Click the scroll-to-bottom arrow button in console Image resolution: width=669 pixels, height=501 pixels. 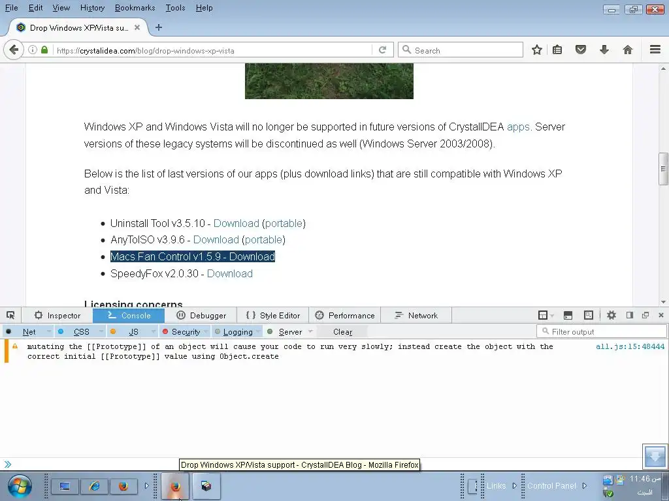pyautogui.click(x=655, y=456)
